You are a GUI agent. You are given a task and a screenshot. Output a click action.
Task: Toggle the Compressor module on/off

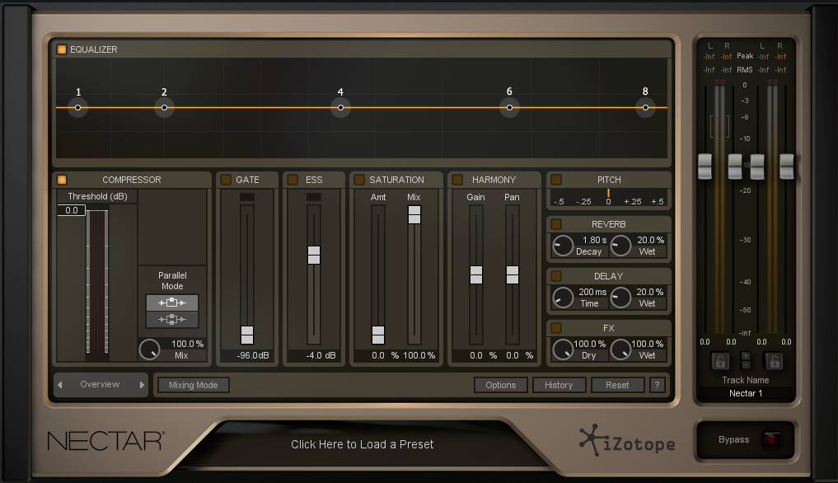62,180
